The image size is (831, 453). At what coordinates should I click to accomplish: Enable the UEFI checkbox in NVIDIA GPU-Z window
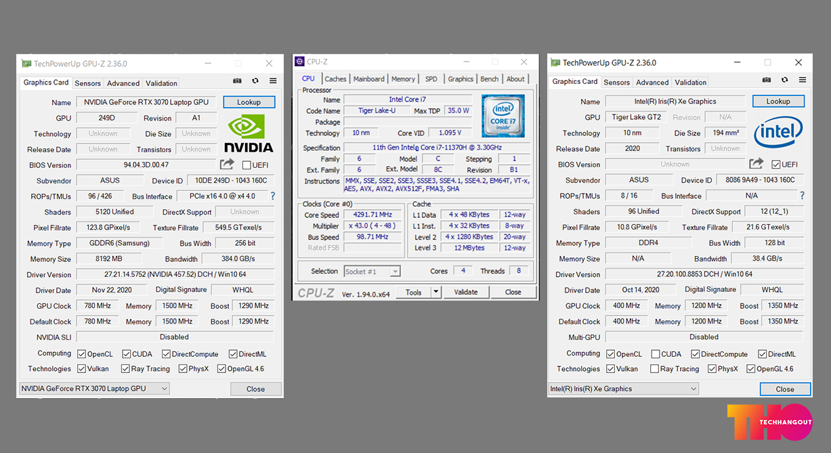click(247, 165)
